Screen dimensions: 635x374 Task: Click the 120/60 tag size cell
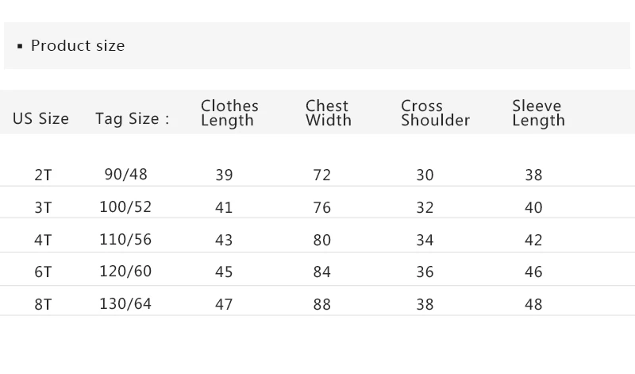[x=125, y=271]
